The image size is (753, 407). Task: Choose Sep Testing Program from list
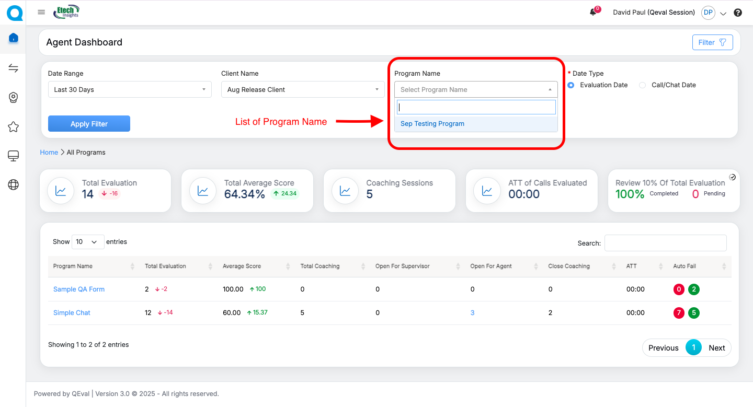pos(432,124)
